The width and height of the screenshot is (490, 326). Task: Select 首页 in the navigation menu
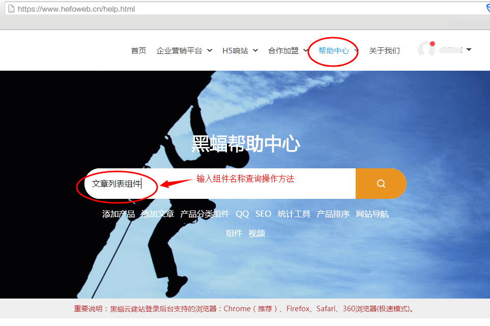tap(138, 50)
